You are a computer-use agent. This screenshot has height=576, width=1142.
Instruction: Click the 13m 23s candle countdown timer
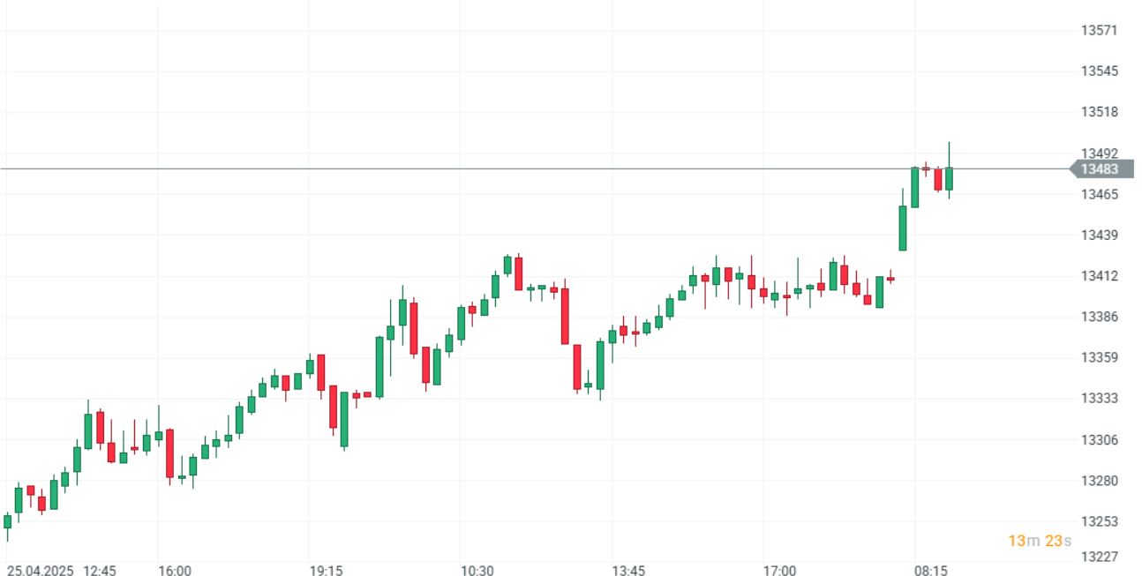point(1040,541)
